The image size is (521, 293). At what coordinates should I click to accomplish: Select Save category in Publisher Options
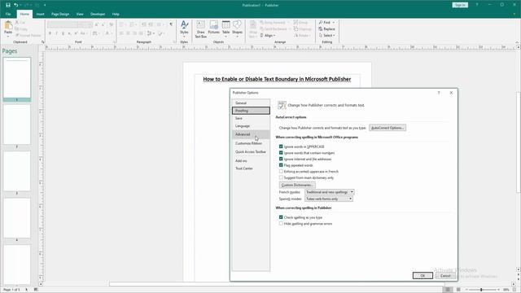coord(251,118)
